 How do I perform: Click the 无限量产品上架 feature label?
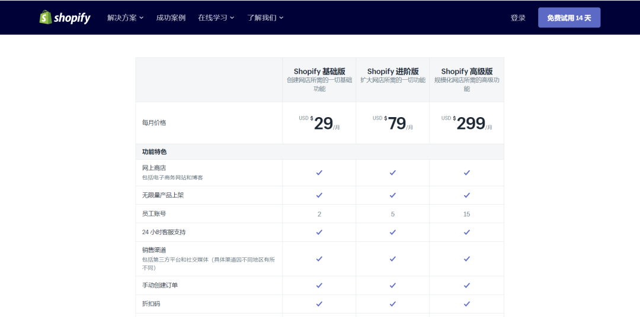pyautogui.click(x=163, y=195)
